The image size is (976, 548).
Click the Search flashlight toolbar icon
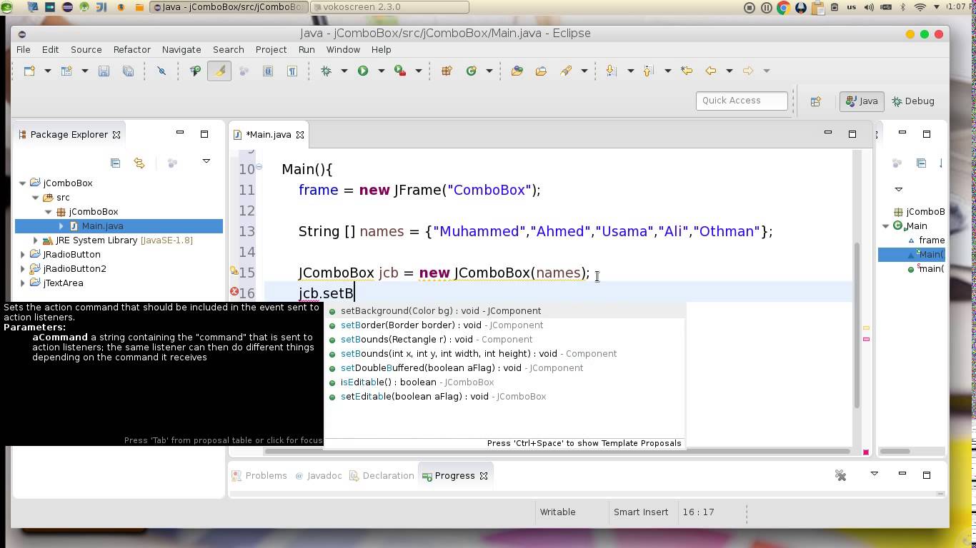point(566,71)
